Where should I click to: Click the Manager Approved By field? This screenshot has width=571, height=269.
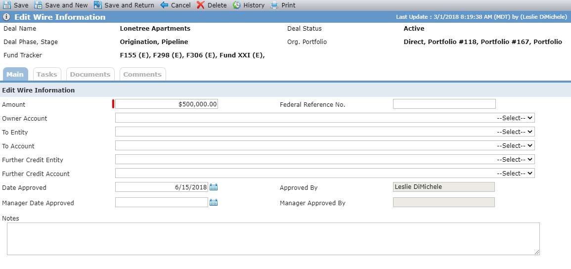[x=444, y=202]
